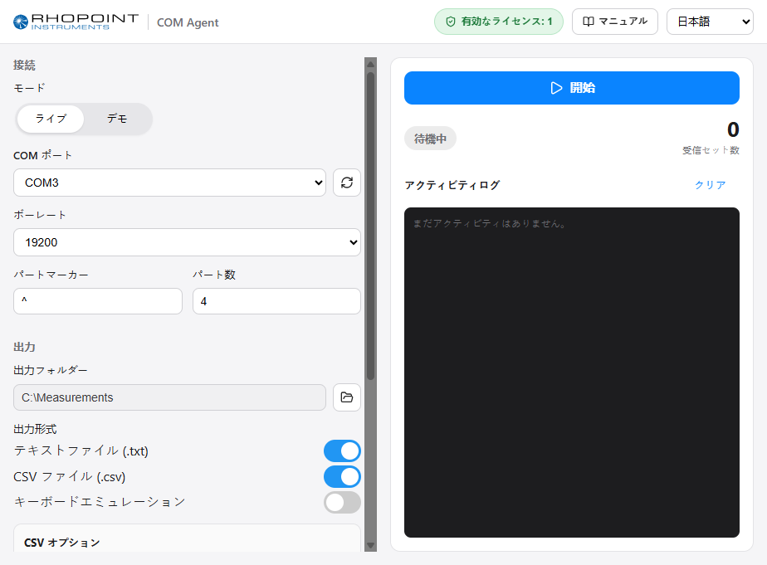The width and height of the screenshot is (767, 565).
Task: Click the 有効なライセンス badge
Action: [499, 22]
